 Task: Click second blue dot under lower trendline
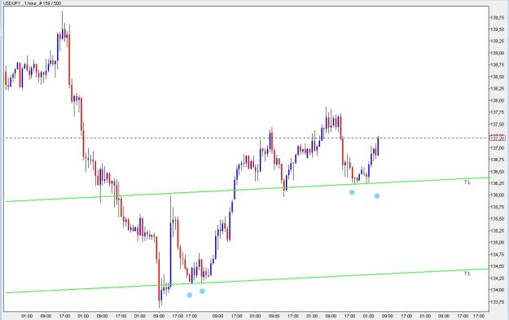coord(202,292)
